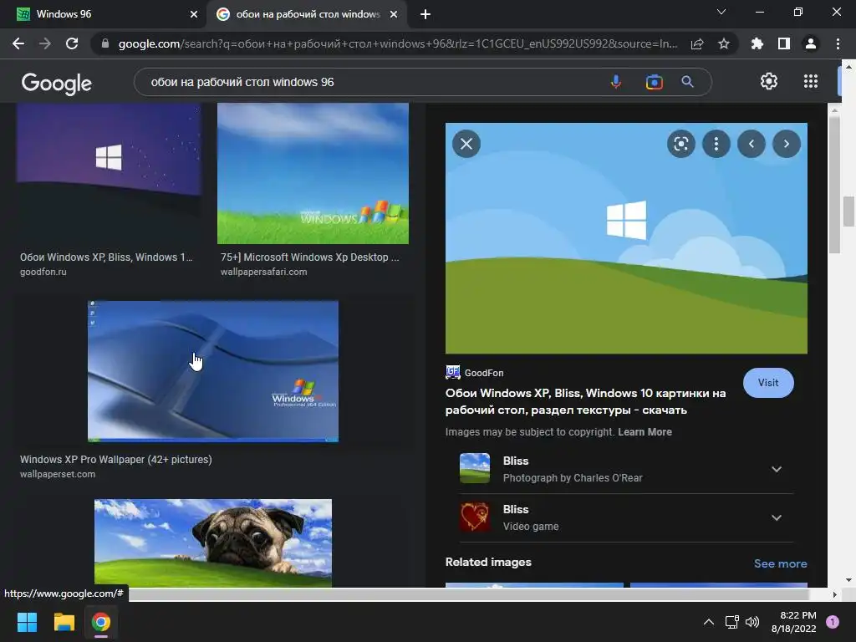Show next image in preview
Viewport: 856px width, 642px height.
(786, 144)
